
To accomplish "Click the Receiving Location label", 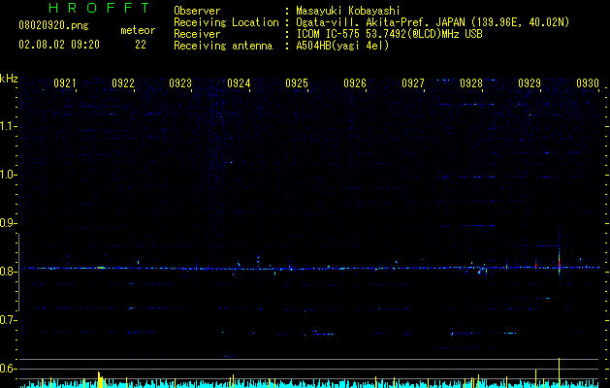I will 226,22.
